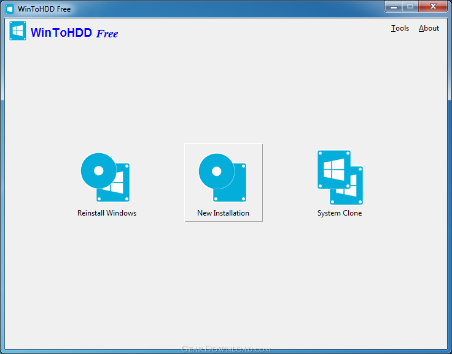Click the small app icon in the title bar

[x=10, y=9]
